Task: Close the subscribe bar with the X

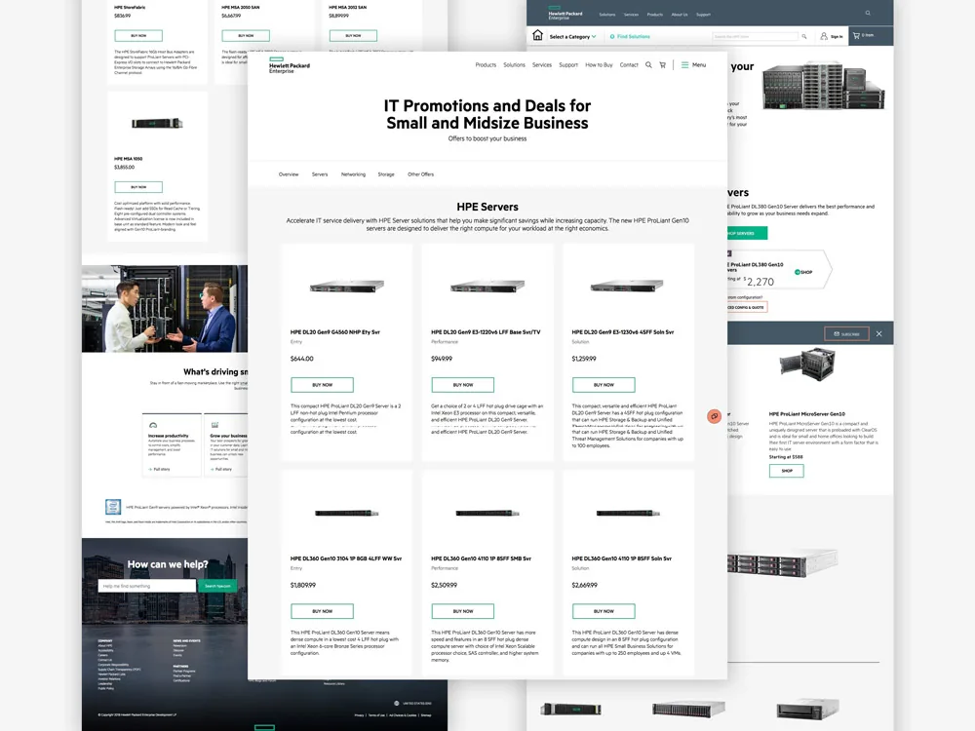Action: coord(878,333)
